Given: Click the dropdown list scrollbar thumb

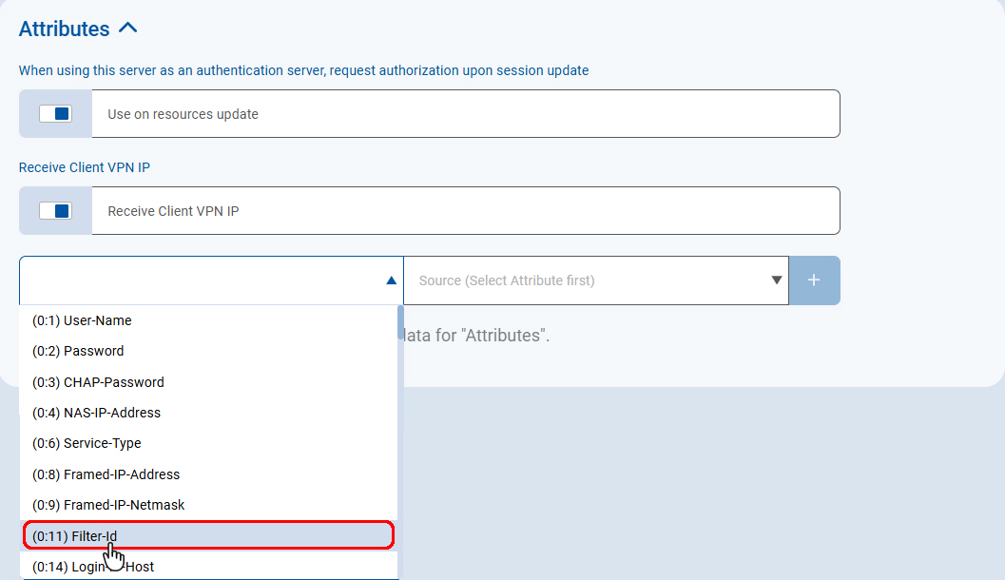Looking at the screenshot, I should pos(400,323).
